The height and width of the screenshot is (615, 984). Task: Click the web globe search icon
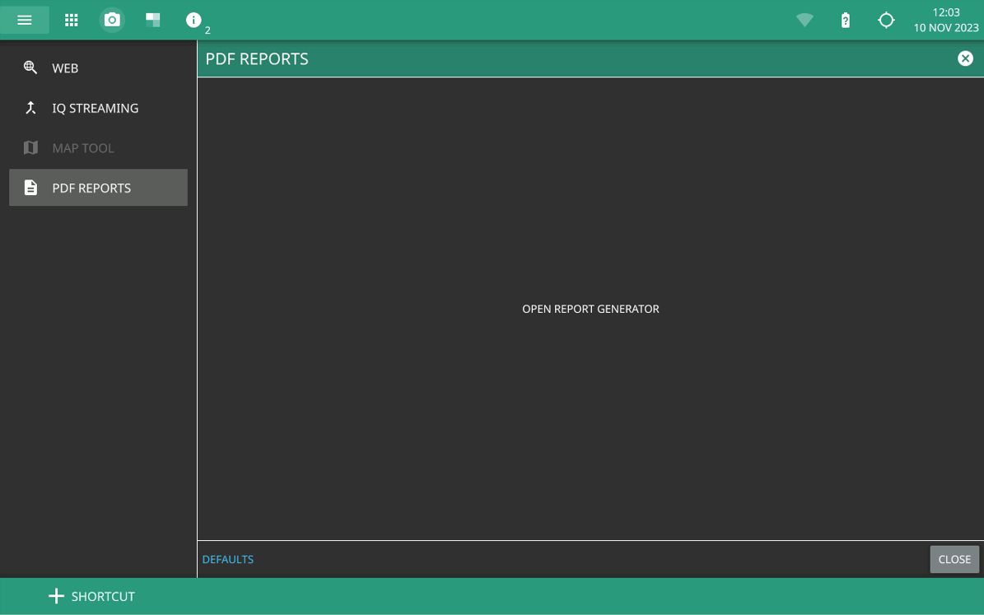coord(30,68)
